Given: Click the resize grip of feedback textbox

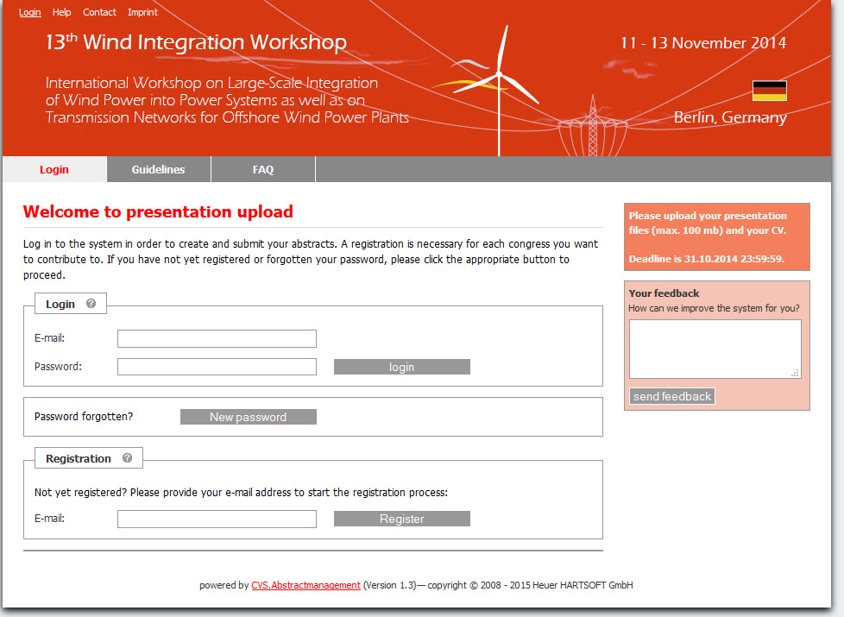Looking at the screenshot, I should [x=795, y=373].
